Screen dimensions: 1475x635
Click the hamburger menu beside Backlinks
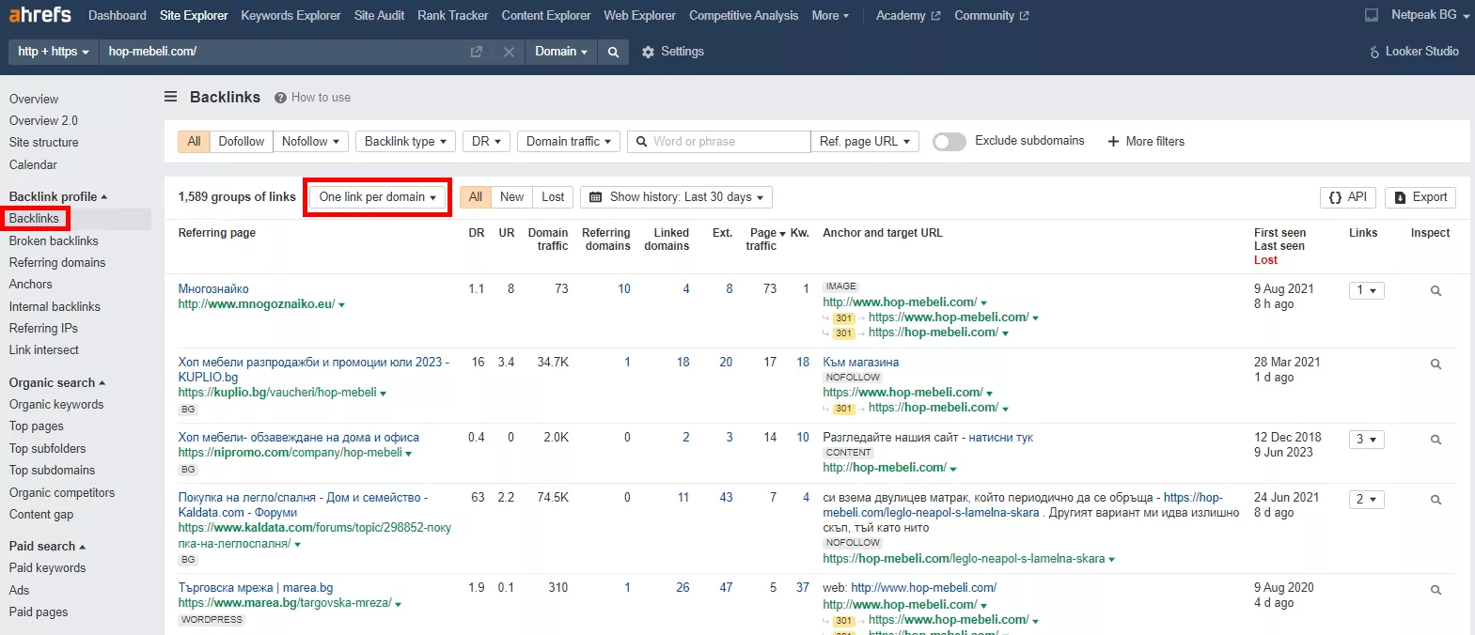click(171, 97)
